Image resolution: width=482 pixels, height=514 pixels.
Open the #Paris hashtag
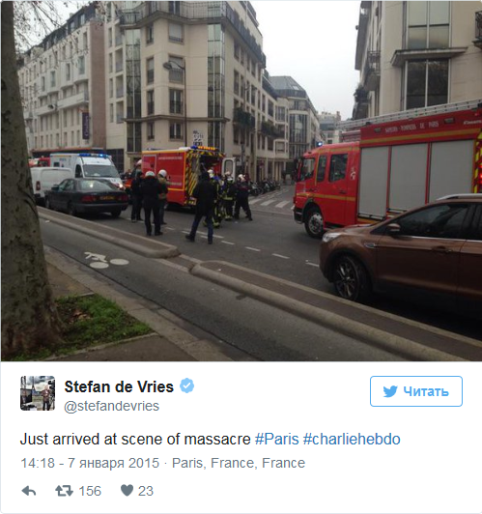277,440
